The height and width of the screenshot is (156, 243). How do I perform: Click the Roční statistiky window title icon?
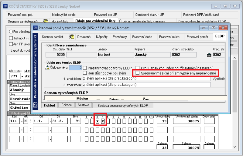(5, 6)
